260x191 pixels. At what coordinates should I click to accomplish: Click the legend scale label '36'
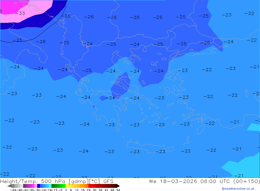click(100, 190)
